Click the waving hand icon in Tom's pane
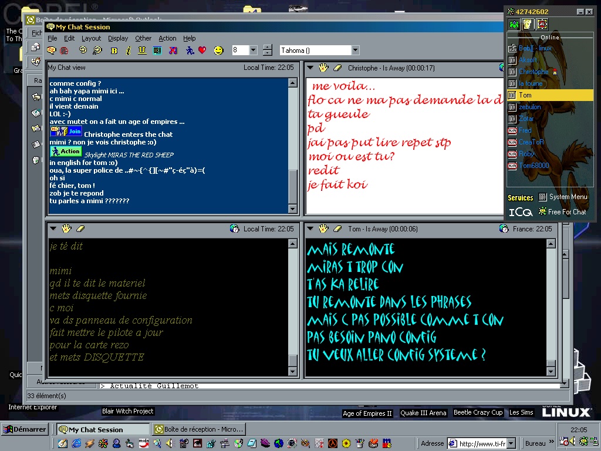601x451 pixels. pos(323,229)
